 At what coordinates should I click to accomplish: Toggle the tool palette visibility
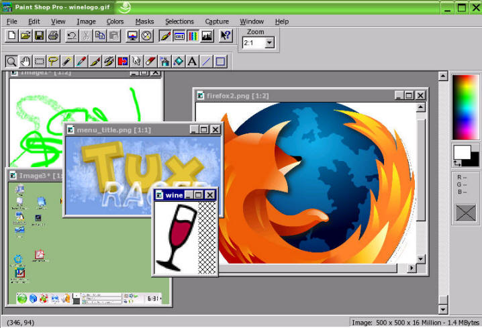(164, 36)
